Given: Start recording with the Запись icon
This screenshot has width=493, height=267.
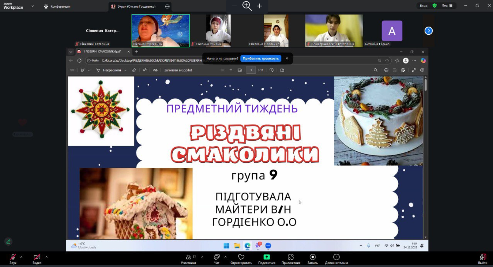Looking at the screenshot, I should pos(313,257).
